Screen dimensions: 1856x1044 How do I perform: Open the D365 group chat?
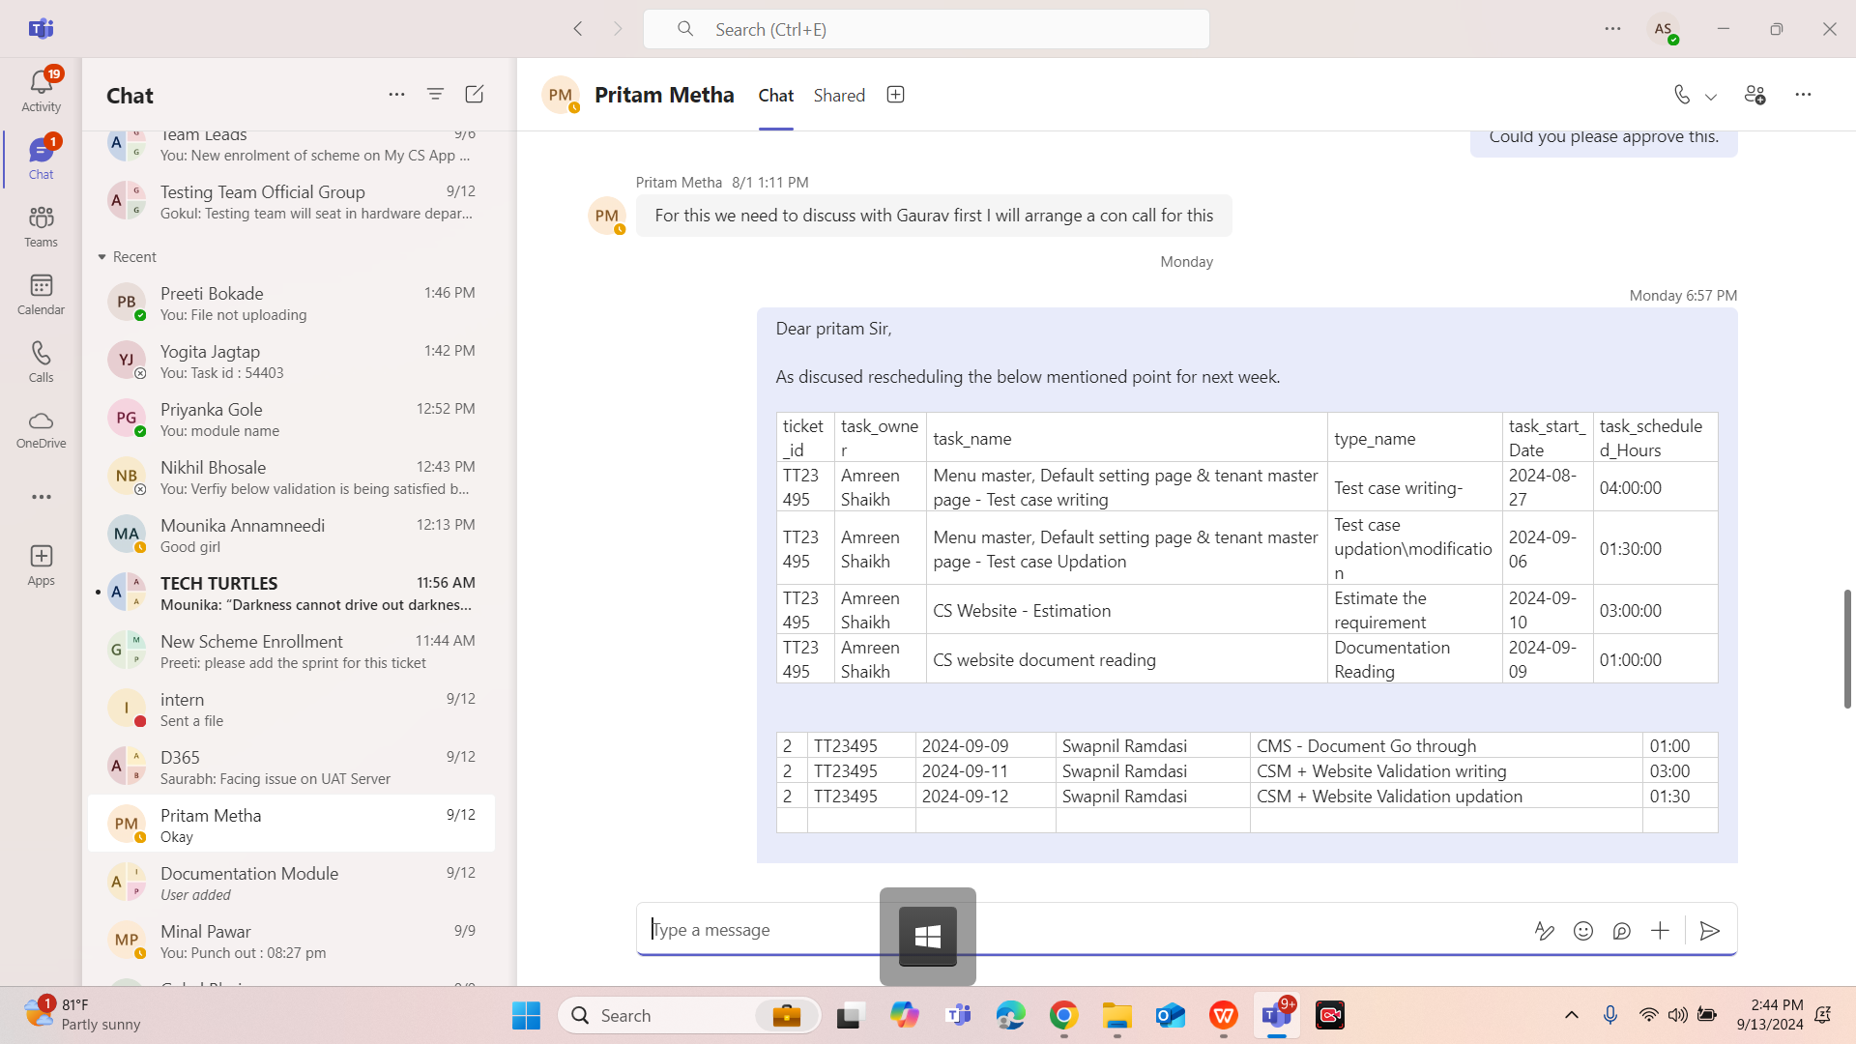pyautogui.click(x=291, y=767)
